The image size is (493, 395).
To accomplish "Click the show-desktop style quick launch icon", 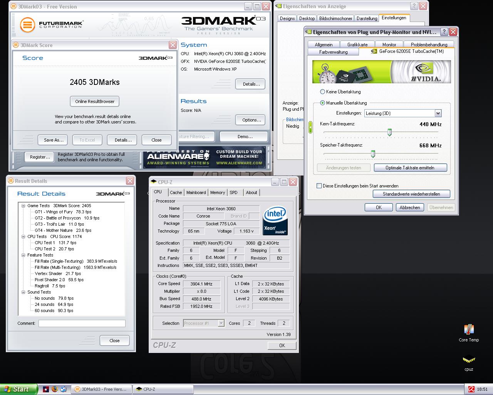I will [64, 389].
